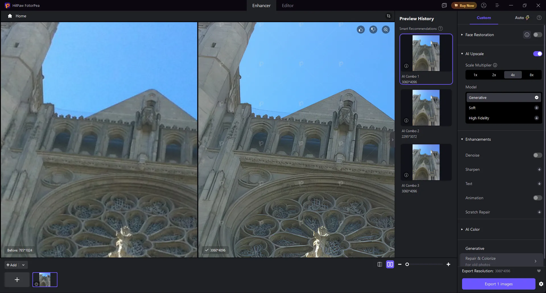Click the magnifier zoom icon on preview
The height and width of the screenshot is (293, 546).
[386, 30]
